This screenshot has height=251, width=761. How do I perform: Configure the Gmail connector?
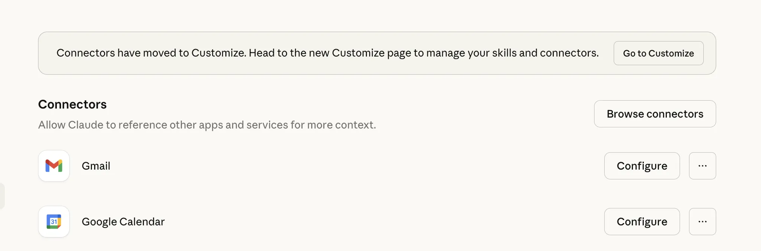point(642,166)
